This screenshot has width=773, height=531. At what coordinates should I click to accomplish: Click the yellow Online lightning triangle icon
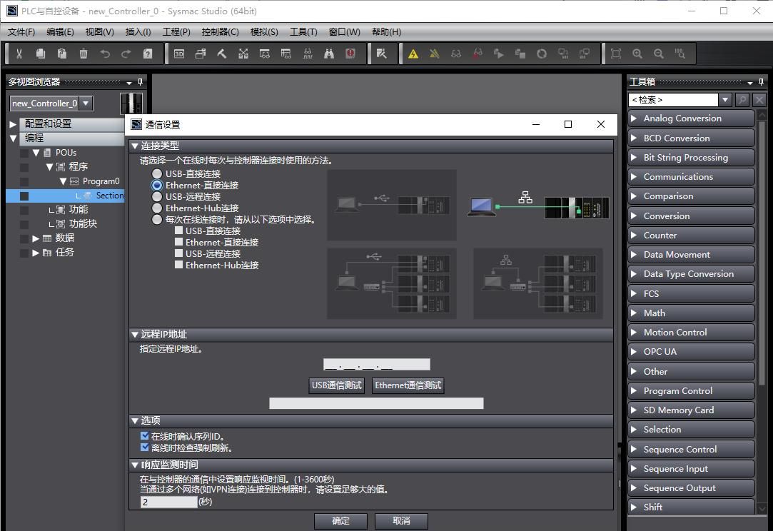coord(413,54)
